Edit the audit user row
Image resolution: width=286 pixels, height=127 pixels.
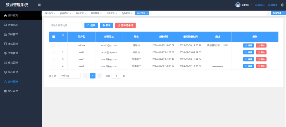248,52
